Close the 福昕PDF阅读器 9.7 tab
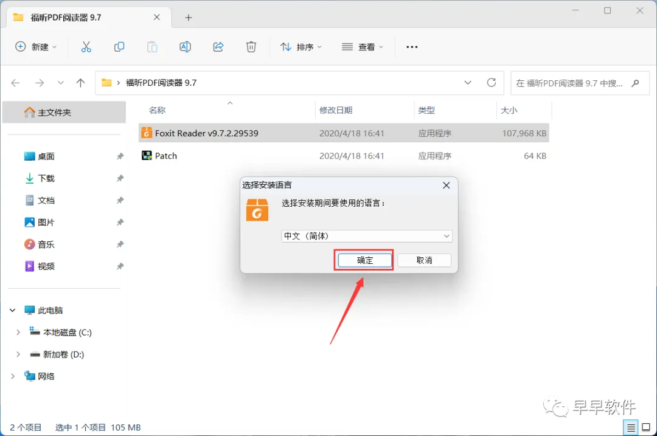Image resolution: width=657 pixels, height=436 pixels. (157, 17)
